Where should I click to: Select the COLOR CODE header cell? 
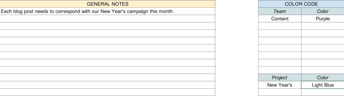[x=301, y=4]
